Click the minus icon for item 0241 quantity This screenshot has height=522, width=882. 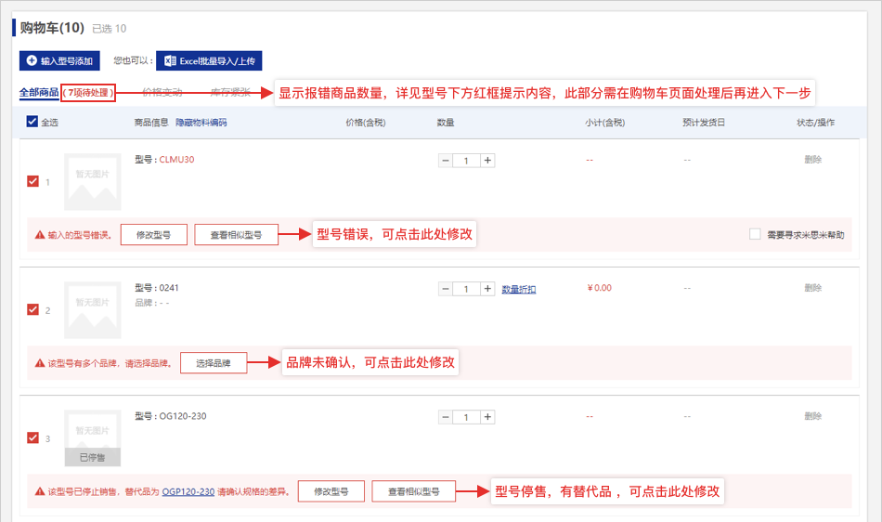(x=446, y=289)
